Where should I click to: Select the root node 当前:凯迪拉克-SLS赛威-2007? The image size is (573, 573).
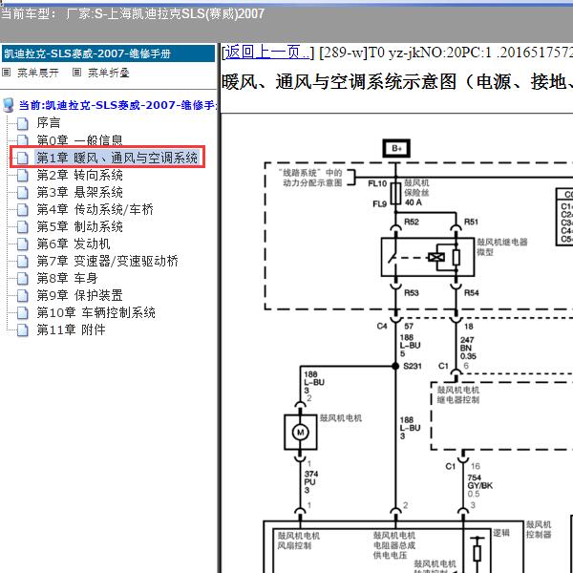117,105
